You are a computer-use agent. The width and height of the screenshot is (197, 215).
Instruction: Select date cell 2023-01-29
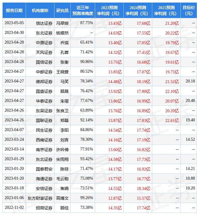pos(14,159)
